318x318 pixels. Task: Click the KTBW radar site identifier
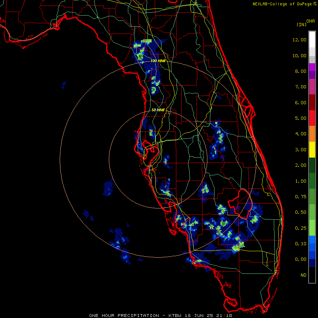click(175, 316)
